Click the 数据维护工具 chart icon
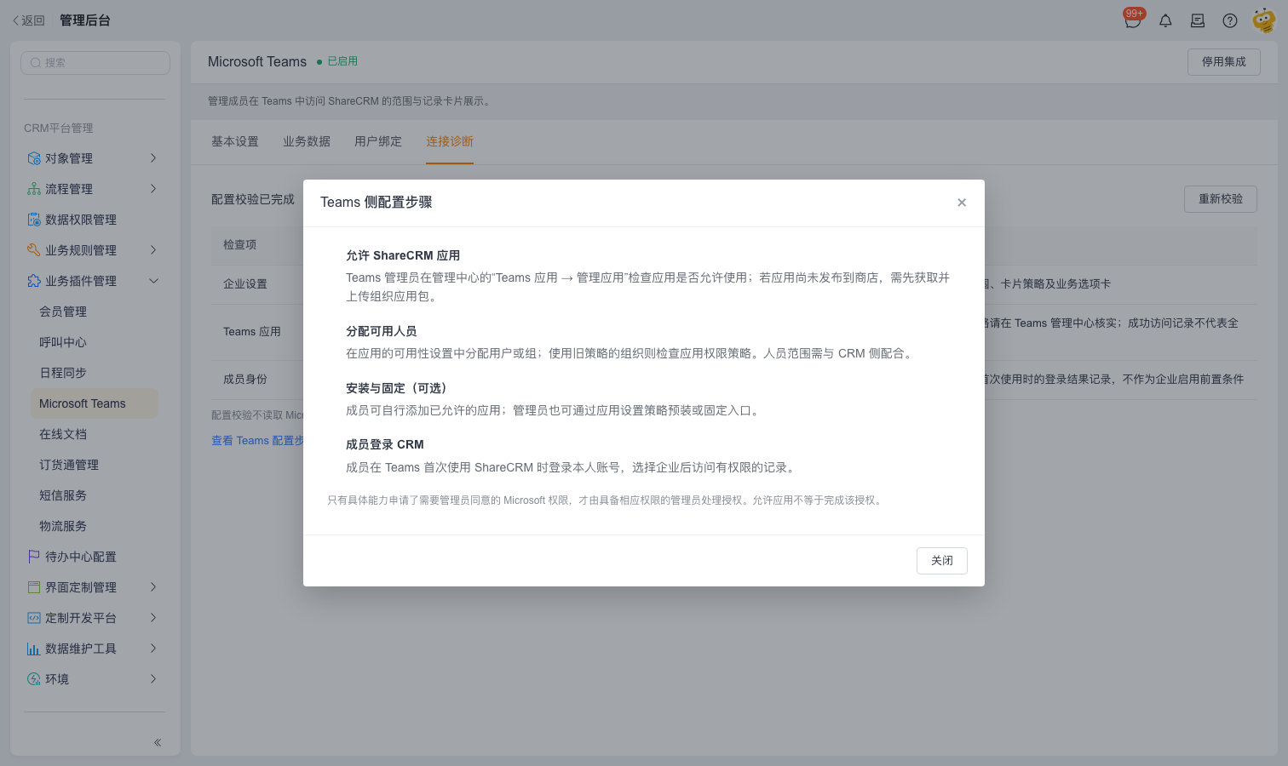 pos(34,649)
